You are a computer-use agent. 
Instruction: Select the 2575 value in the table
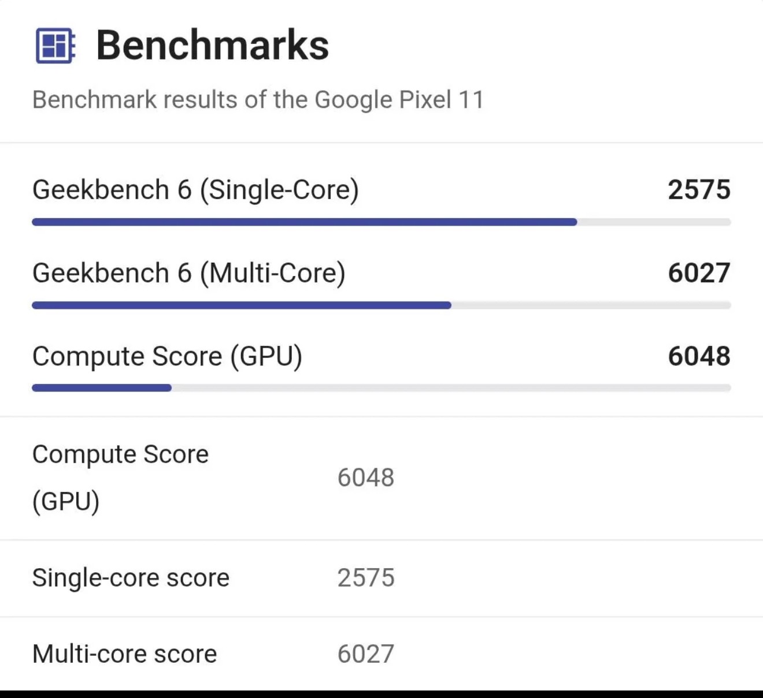point(366,578)
